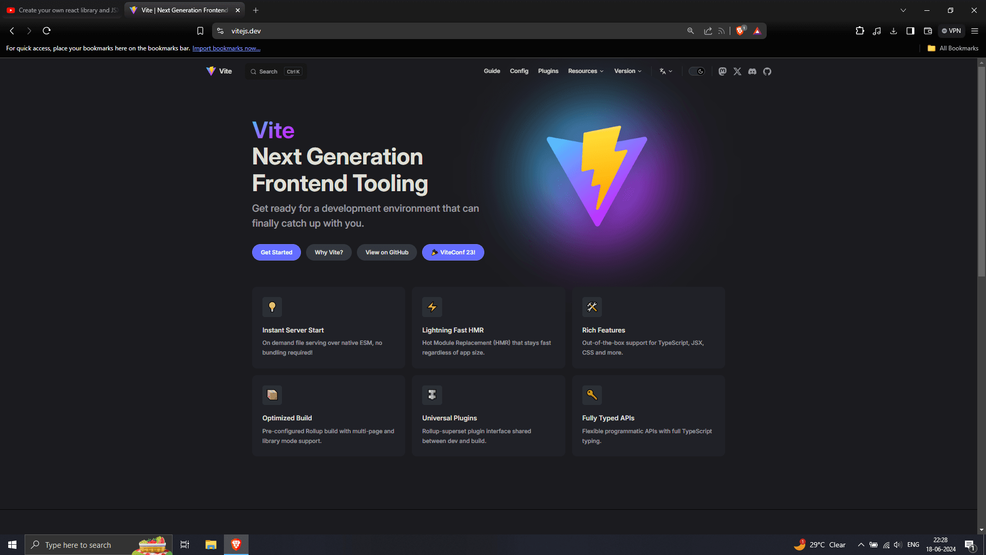Toggle the Brave VPN button
Viewport: 986px width, 555px height.
point(951,31)
